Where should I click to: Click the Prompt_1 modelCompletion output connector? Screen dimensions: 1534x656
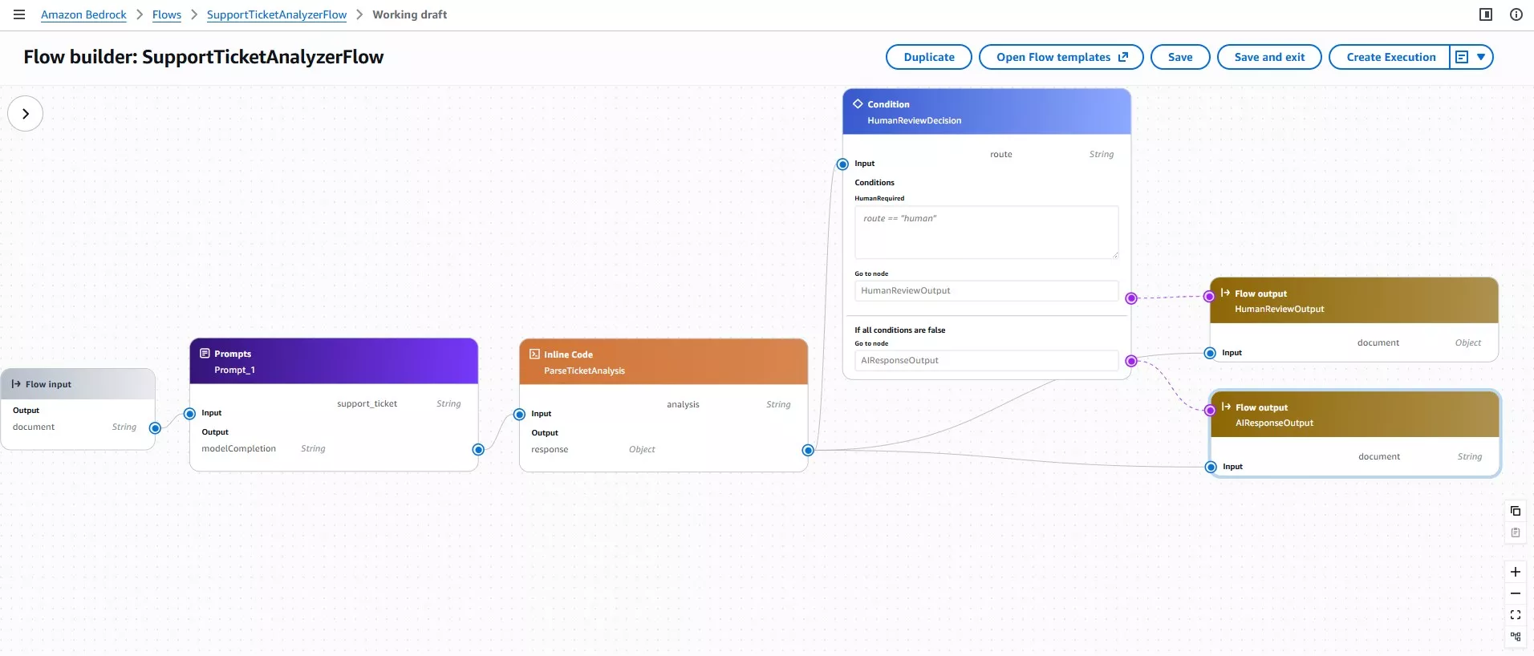[x=478, y=450]
